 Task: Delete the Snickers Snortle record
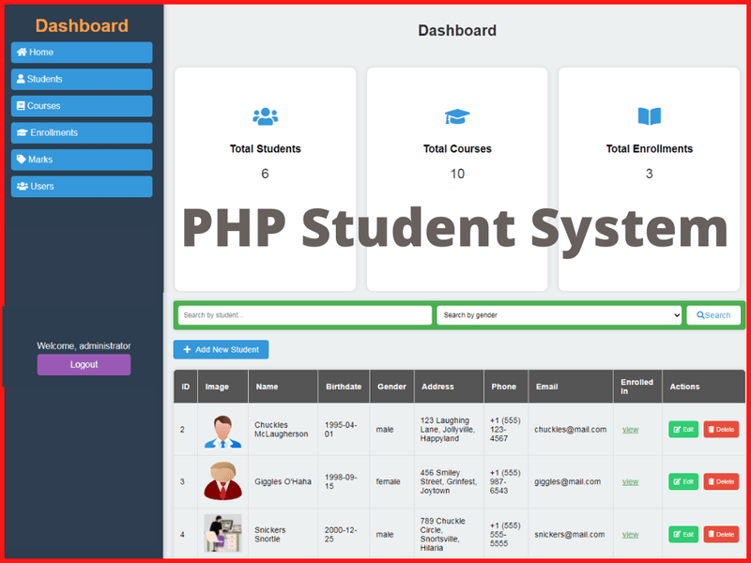tap(721, 534)
